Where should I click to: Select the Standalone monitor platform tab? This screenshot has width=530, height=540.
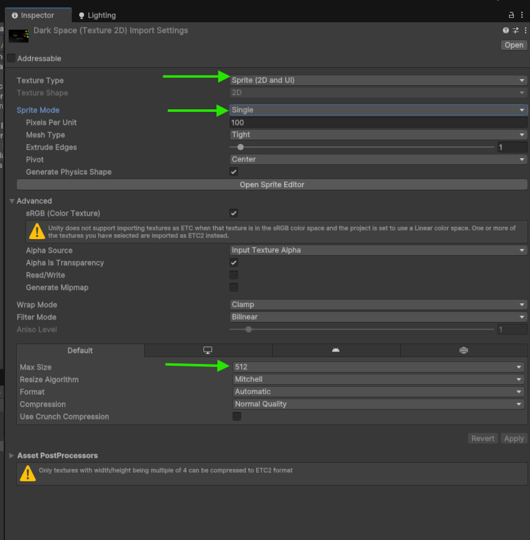(208, 350)
